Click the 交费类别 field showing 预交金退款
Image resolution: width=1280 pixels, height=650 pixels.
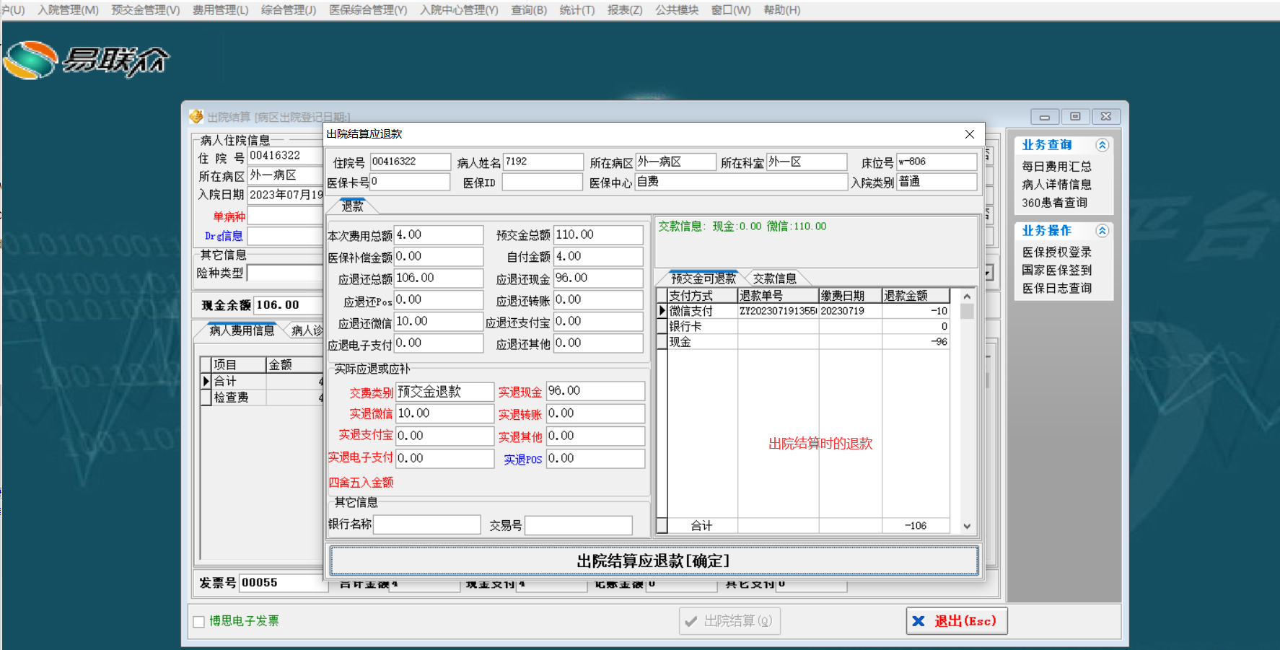444,392
